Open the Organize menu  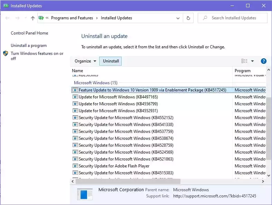(85, 61)
